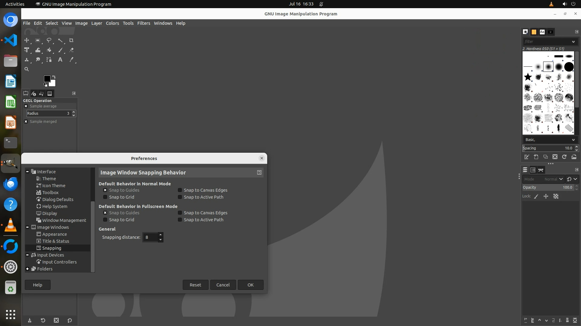
Task: Select the Free Select lasso tool
Action: (x=49, y=40)
